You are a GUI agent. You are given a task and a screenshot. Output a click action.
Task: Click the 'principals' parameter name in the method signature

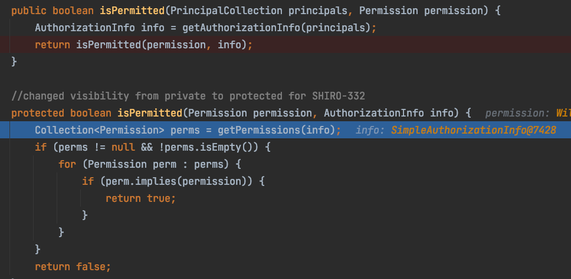317,11
